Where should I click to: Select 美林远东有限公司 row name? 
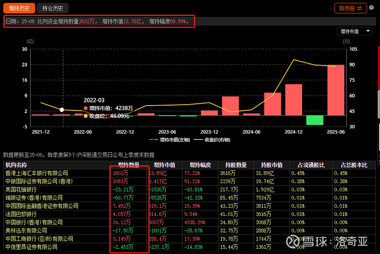[x=26, y=231]
